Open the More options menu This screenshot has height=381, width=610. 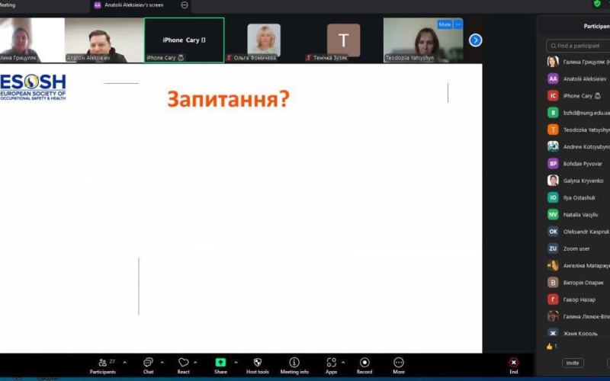[x=399, y=363]
